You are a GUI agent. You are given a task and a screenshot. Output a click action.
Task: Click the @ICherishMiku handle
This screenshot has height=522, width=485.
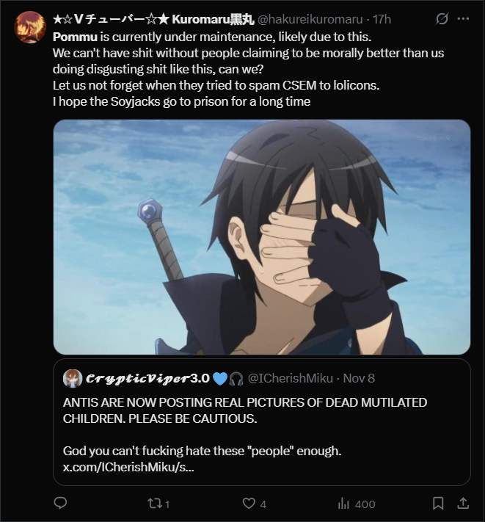click(289, 379)
